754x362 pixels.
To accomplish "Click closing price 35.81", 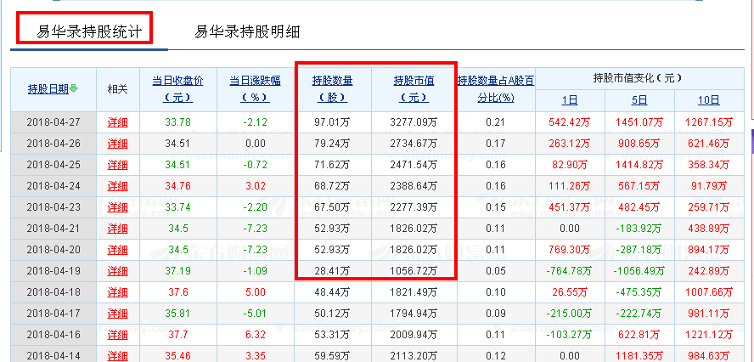I will coord(178,314).
